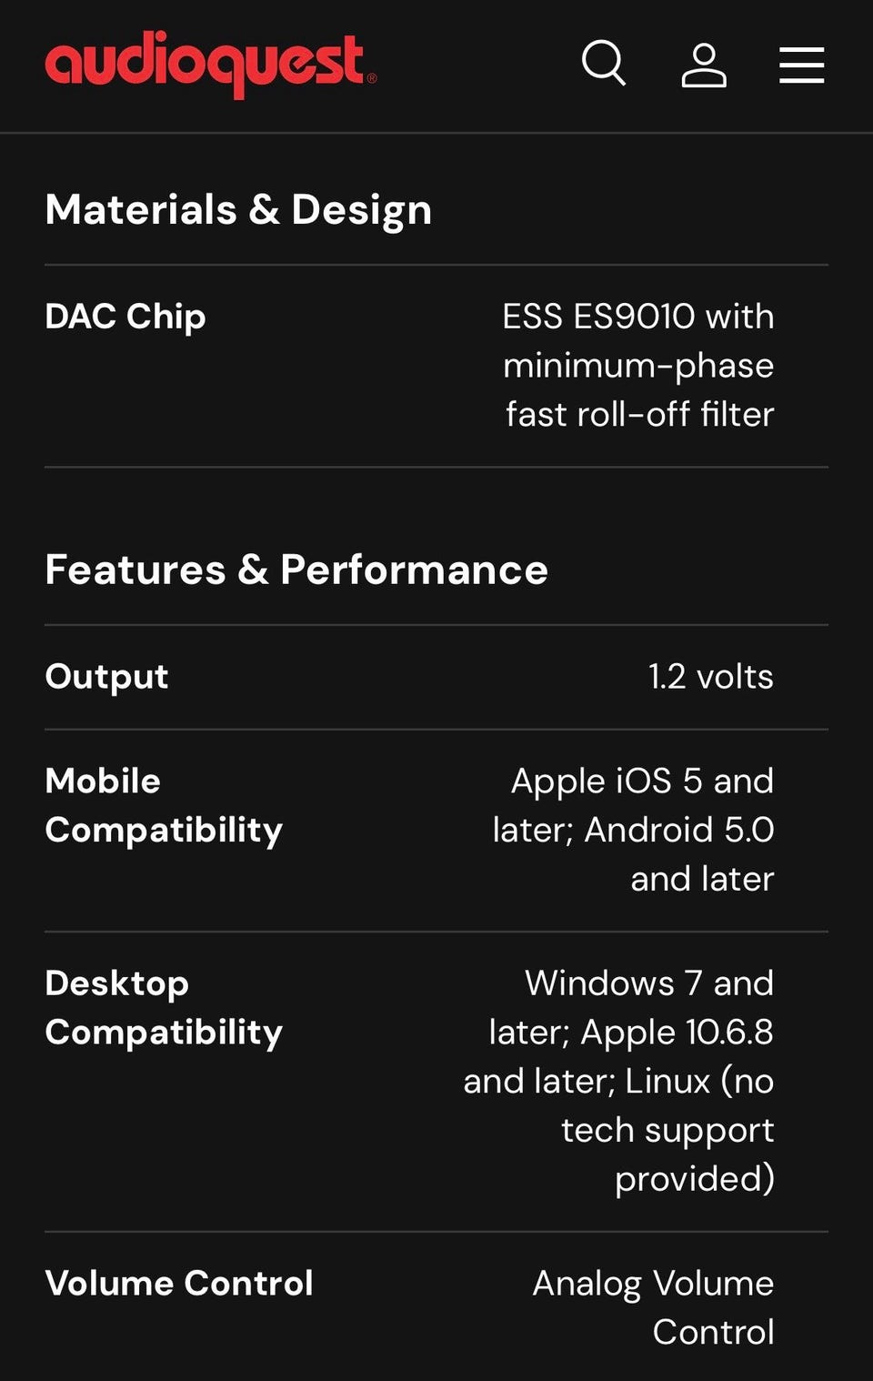
Task: Click the DAC Chip label
Action: 125,317
